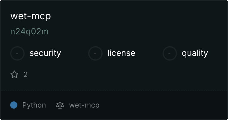Screen dimensions: 228x120
Task: Click the dashed divider above the footer
Action: 114,91
